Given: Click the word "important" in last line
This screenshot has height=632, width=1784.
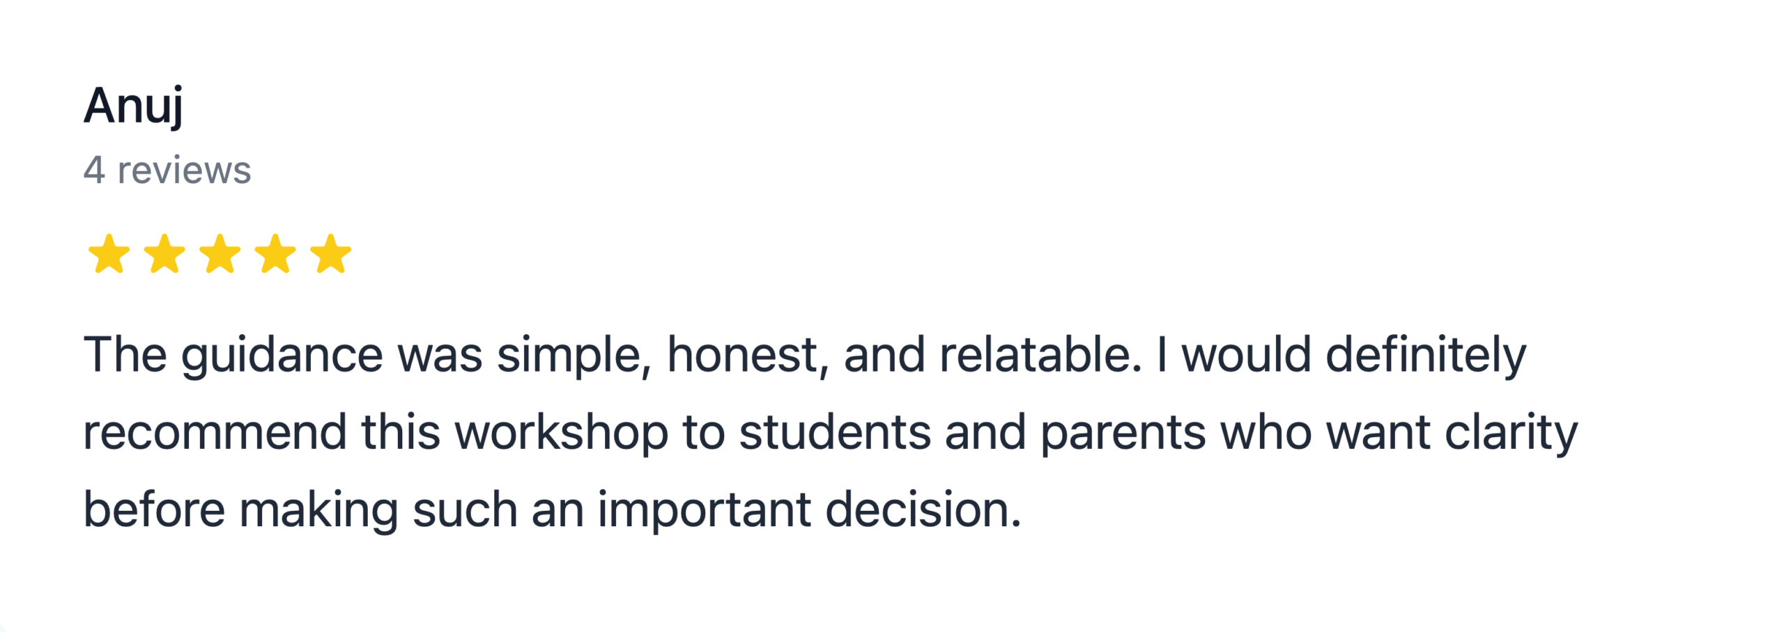Looking at the screenshot, I should point(704,511).
